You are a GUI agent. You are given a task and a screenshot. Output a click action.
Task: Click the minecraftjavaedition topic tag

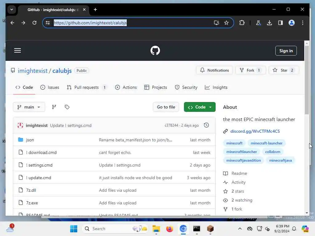[244, 160]
